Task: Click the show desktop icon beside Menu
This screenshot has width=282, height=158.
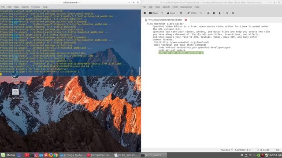Action: coord(19,155)
